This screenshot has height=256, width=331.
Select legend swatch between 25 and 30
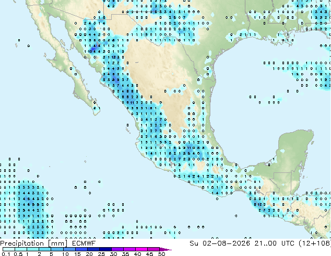pyautogui.click(x=105, y=249)
